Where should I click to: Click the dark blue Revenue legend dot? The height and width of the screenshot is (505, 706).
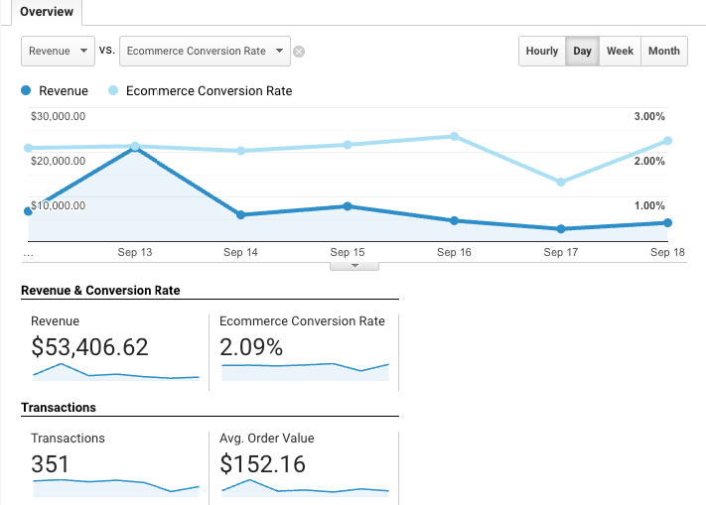(x=27, y=91)
